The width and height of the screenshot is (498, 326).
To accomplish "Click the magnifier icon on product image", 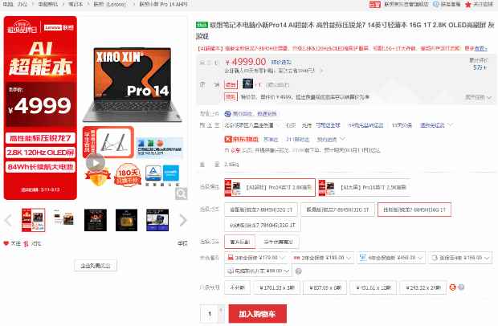I will point(182,194).
